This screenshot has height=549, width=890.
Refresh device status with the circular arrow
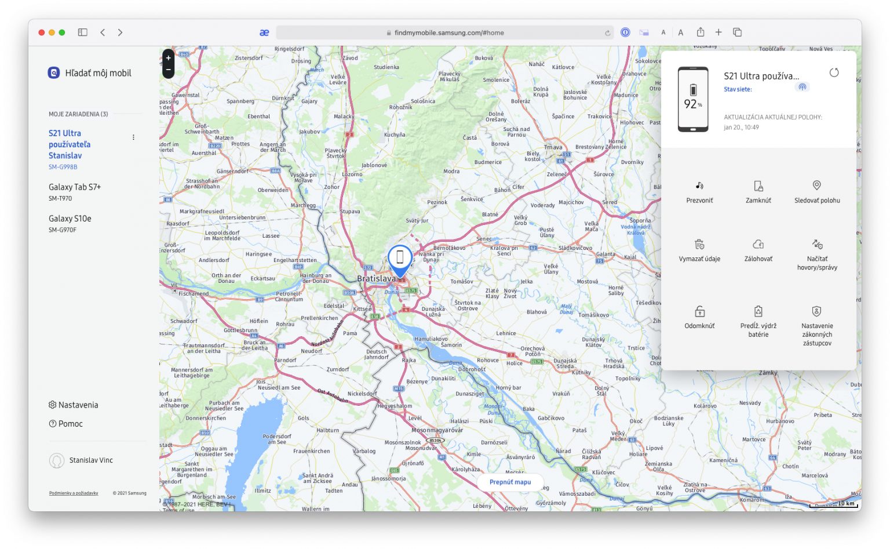pos(834,72)
